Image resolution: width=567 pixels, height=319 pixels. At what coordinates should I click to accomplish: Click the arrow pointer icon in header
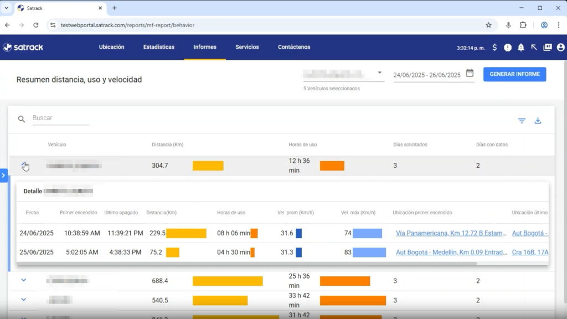pyautogui.click(x=534, y=48)
